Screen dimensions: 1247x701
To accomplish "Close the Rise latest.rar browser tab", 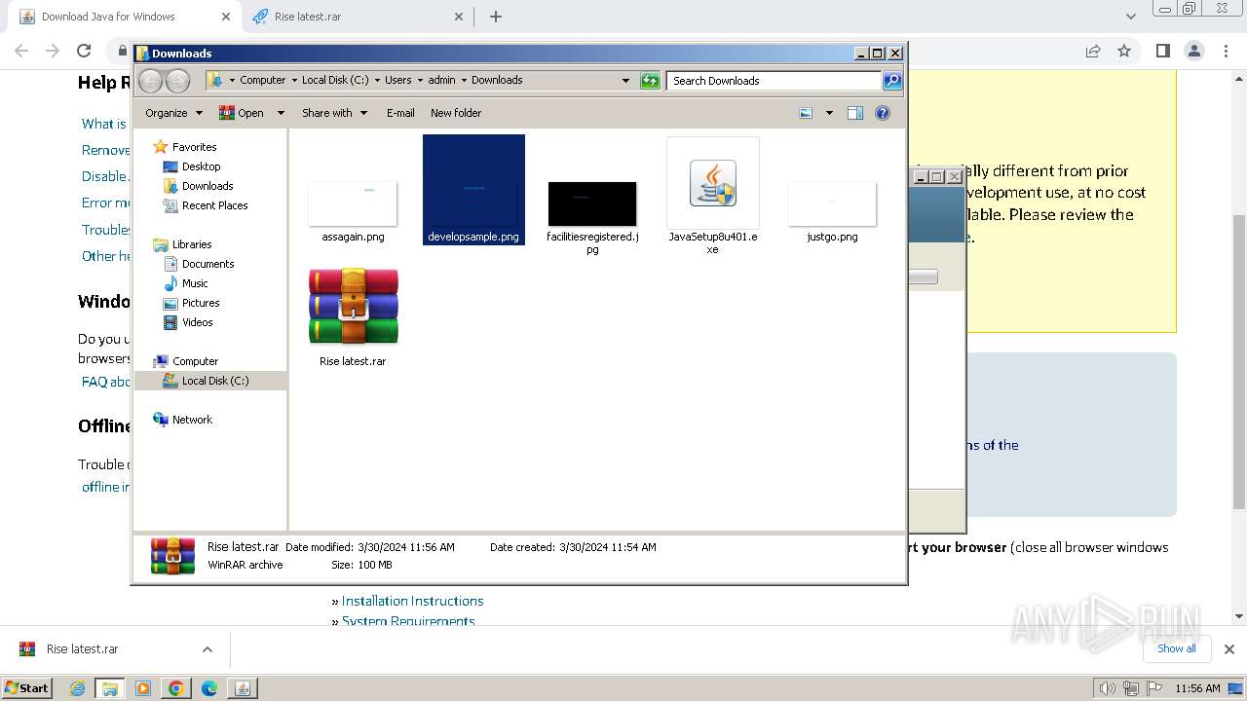I will click(x=459, y=17).
